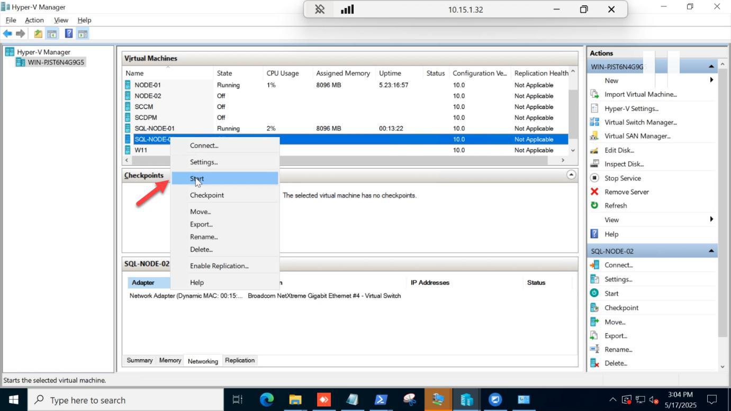This screenshot has width=731, height=411.
Task: Click NODE-02 virtual machine icon
Action: point(128,96)
